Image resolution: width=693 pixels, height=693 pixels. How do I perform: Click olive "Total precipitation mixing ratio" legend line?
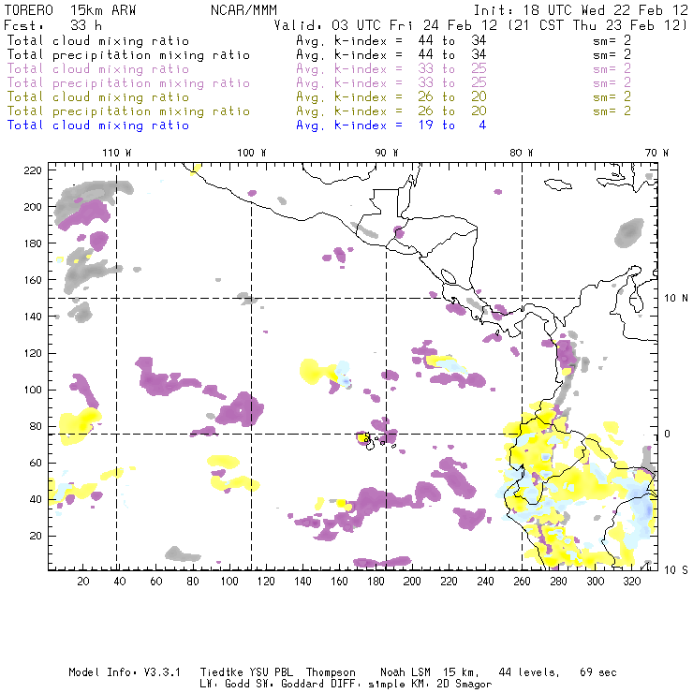pos(128,111)
